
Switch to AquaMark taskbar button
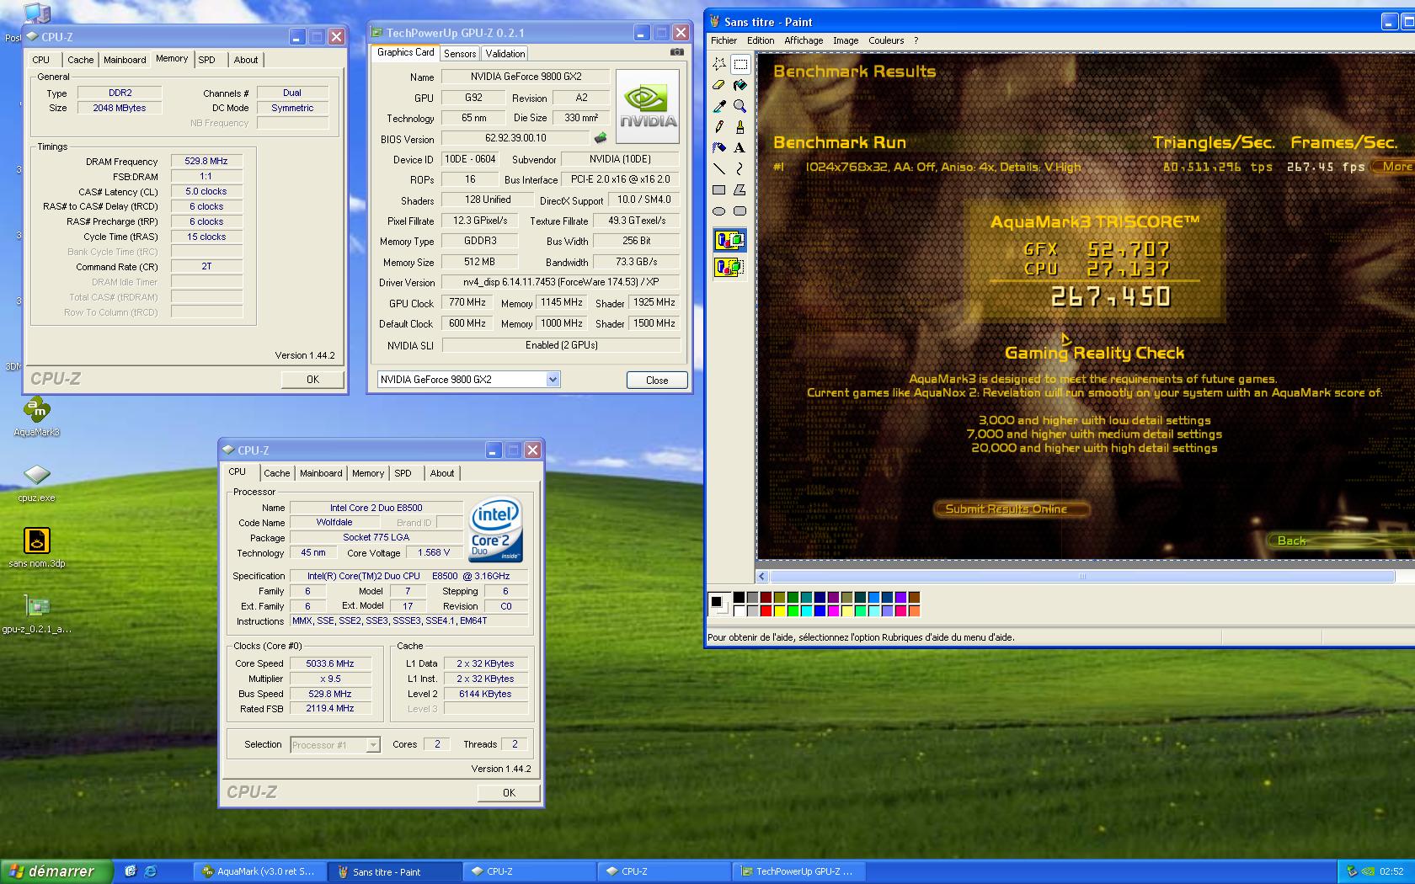click(259, 871)
